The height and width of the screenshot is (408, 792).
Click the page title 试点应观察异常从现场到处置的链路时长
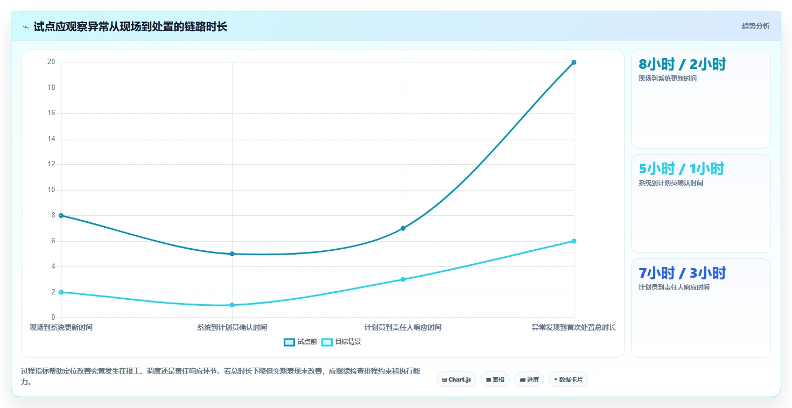[130, 27]
